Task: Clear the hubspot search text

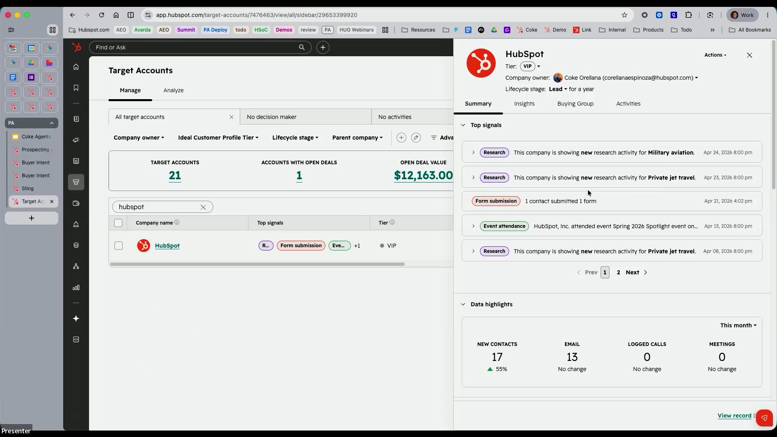Action: point(203,207)
